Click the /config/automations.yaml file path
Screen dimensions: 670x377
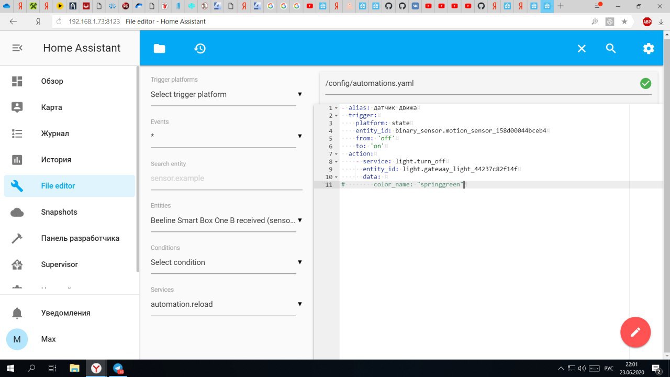click(370, 83)
